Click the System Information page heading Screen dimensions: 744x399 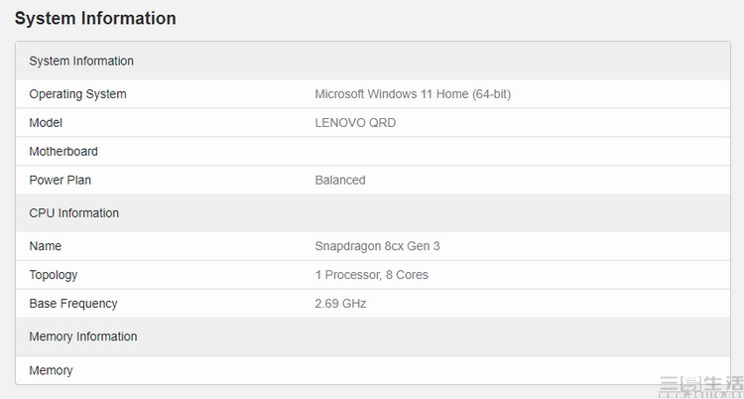point(95,19)
